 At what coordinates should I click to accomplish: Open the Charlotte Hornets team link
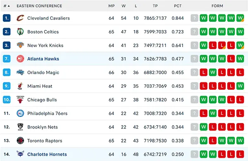click(x=47, y=154)
